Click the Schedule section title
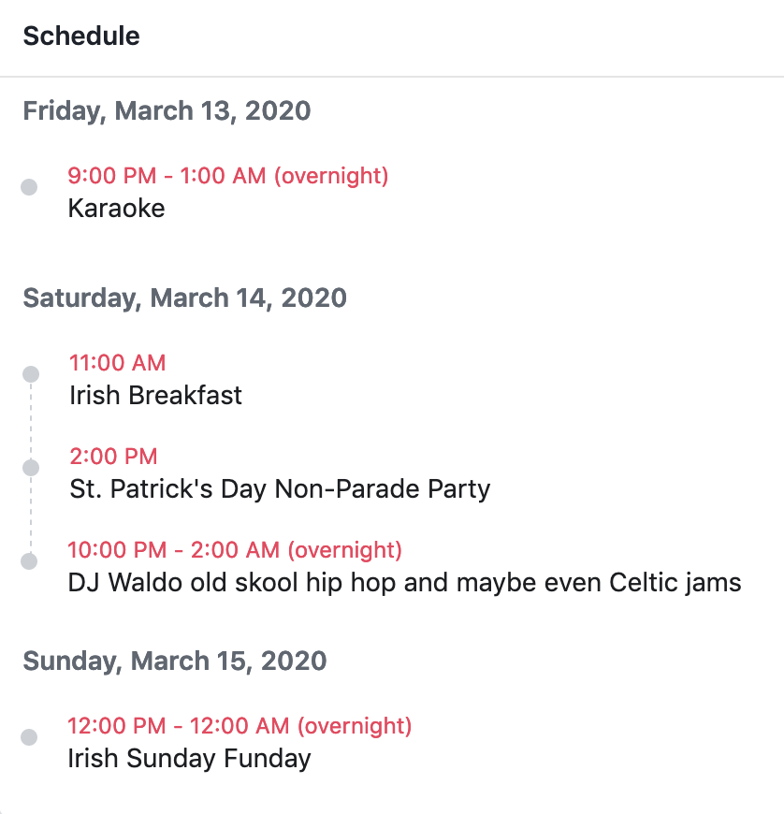Screen dimensions: 784x814 [81, 36]
